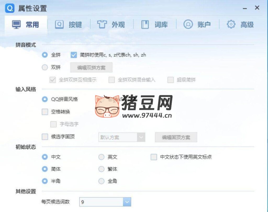
Task: Switch to the 按键 tab icon
Action: pyautogui.click(x=59, y=24)
